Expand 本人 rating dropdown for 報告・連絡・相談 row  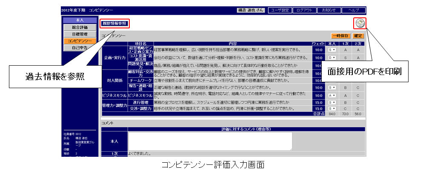click(332, 87)
